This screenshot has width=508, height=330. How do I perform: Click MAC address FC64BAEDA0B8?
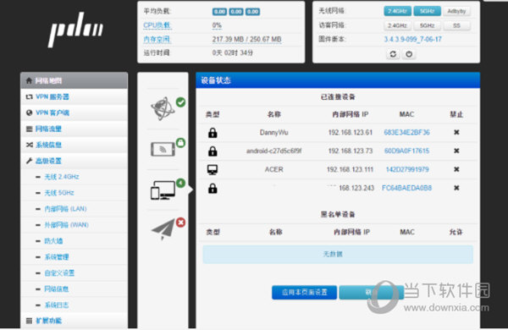pyautogui.click(x=406, y=188)
